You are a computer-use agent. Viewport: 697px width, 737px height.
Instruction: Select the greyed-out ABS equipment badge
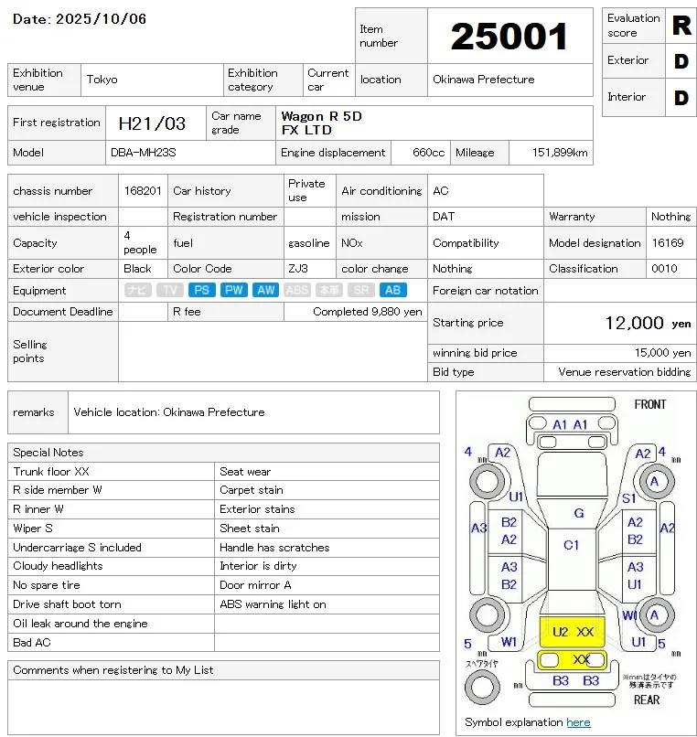tap(297, 291)
